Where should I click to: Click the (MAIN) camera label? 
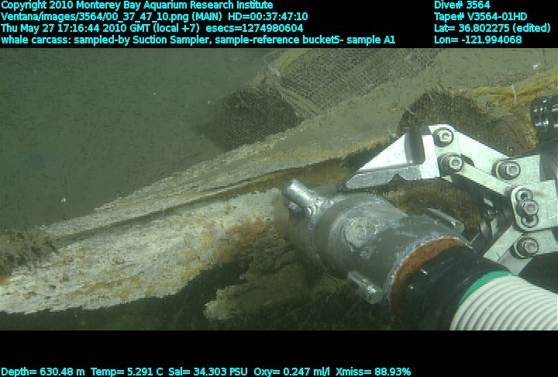click(x=207, y=17)
